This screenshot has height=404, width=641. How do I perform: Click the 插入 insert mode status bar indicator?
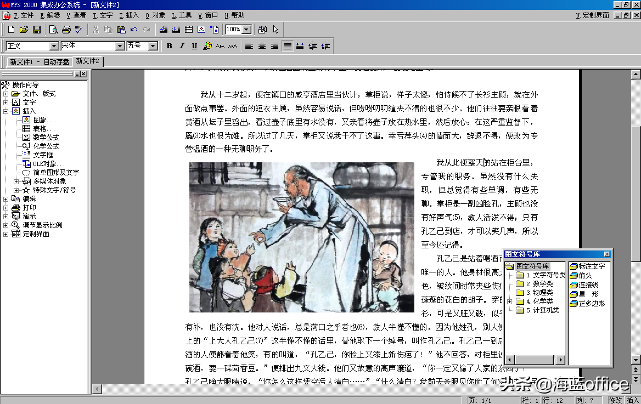(x=632, y=400)
